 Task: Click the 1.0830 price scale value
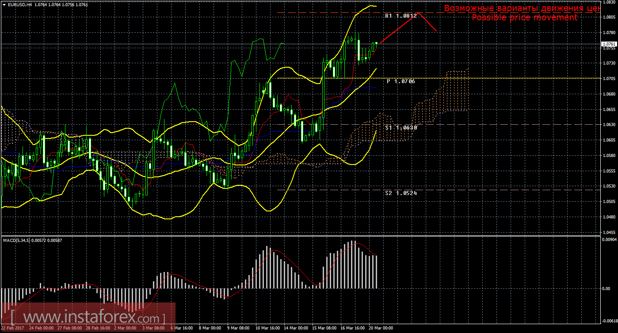(x=608, y=2)
